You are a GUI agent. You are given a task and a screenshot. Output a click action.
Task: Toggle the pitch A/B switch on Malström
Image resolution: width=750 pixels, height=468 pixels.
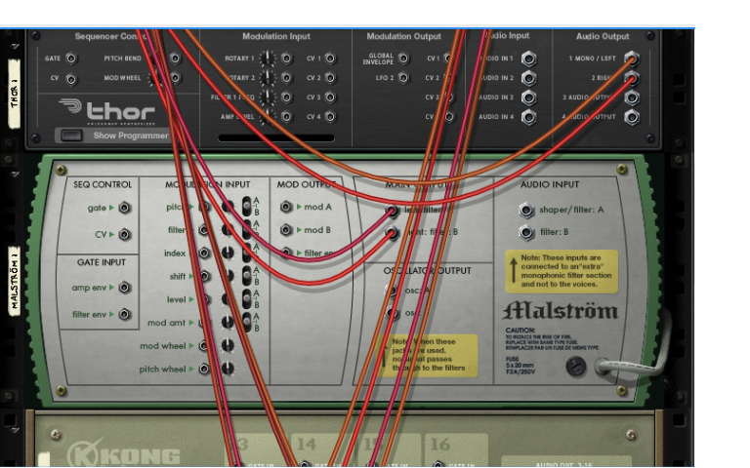pos(247,207)
